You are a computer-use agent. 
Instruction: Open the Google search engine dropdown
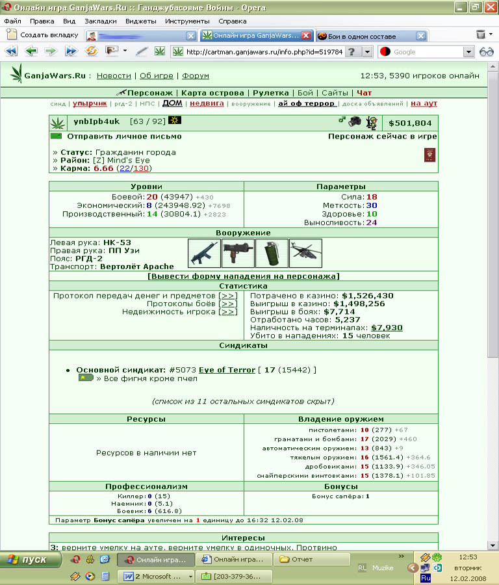coord(468,52)
